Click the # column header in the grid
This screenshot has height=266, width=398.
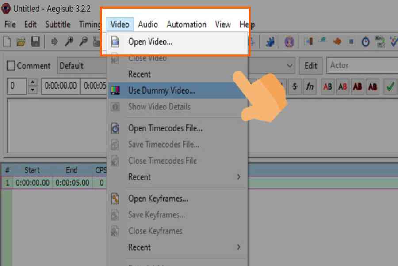coord(8,170)
